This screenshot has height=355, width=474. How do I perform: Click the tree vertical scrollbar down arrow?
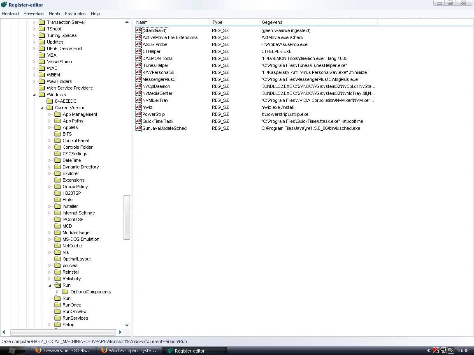point(127,325)
